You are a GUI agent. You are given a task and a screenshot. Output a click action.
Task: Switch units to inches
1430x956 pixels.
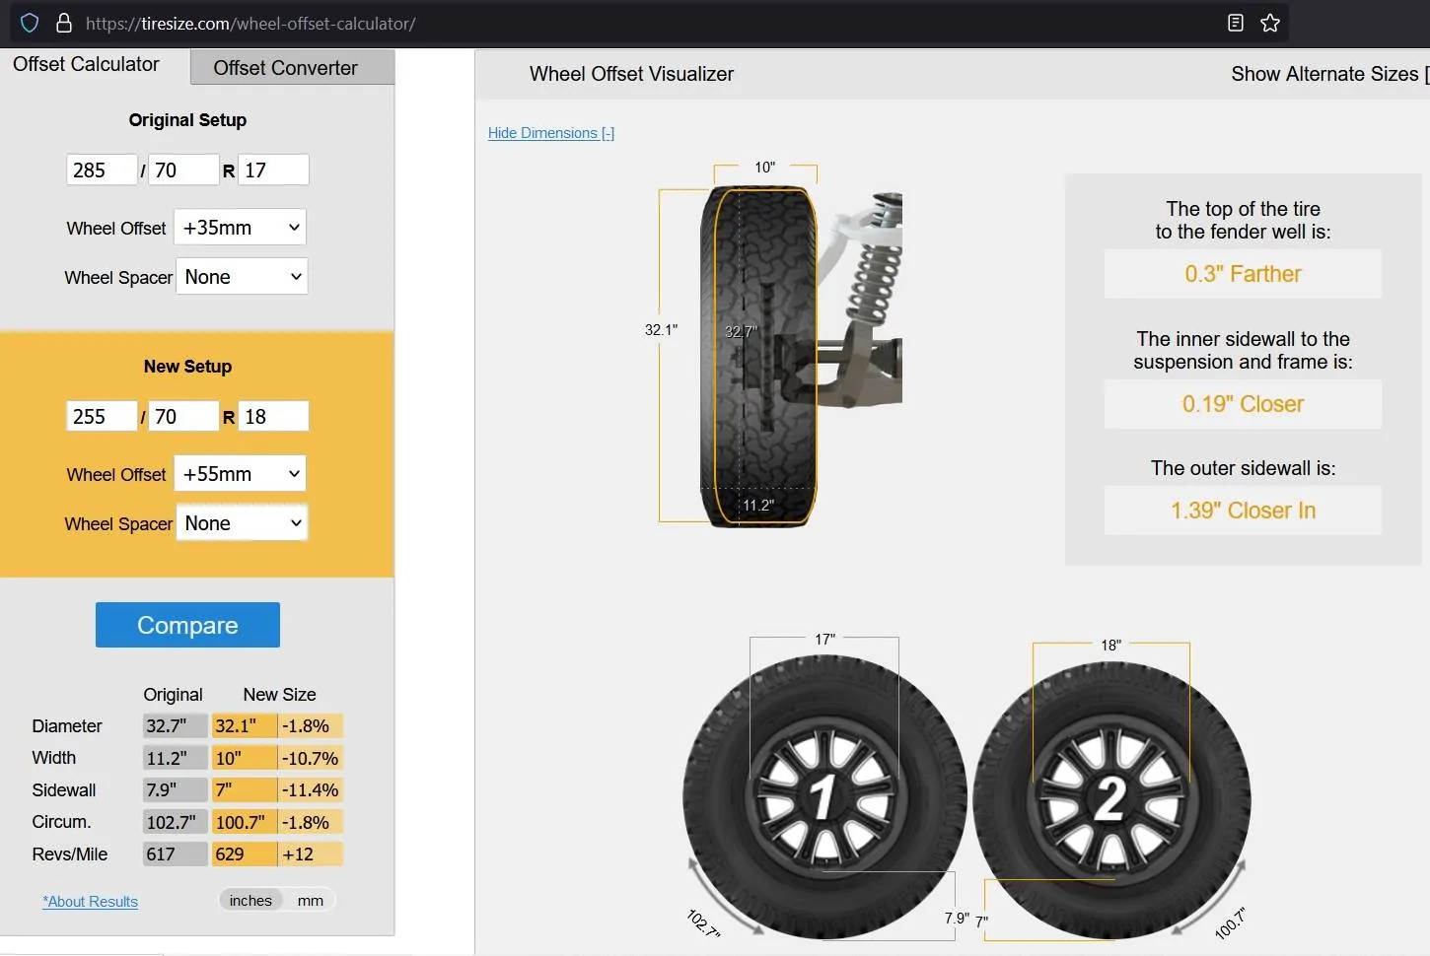pos(250,900)
